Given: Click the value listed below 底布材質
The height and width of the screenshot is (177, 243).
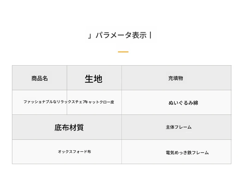Looking at the screenshot, I should click(x=74, y=152).
